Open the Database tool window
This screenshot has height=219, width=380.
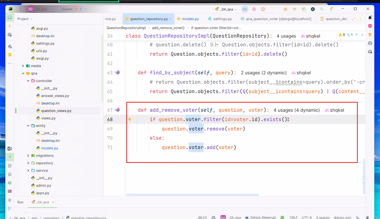pyautogui.click(x=370, y=34)
